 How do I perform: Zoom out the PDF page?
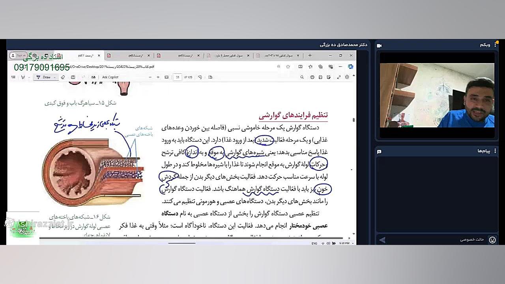point(150,77)
